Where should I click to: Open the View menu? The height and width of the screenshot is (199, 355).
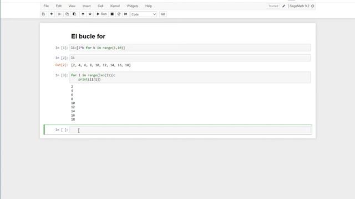tap(72, 6)
